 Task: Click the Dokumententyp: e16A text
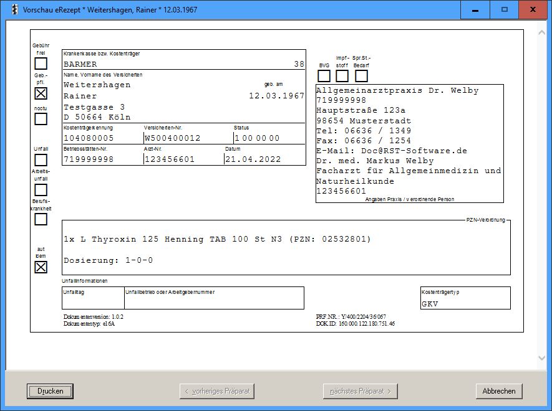pos(89,324)
